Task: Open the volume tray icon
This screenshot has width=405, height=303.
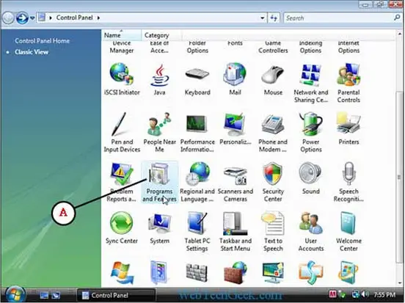Action: (365, 294)
